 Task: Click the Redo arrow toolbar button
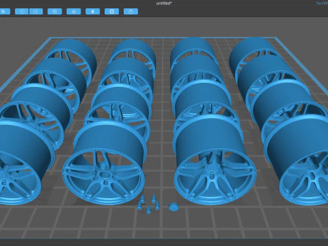pos(36,12)
